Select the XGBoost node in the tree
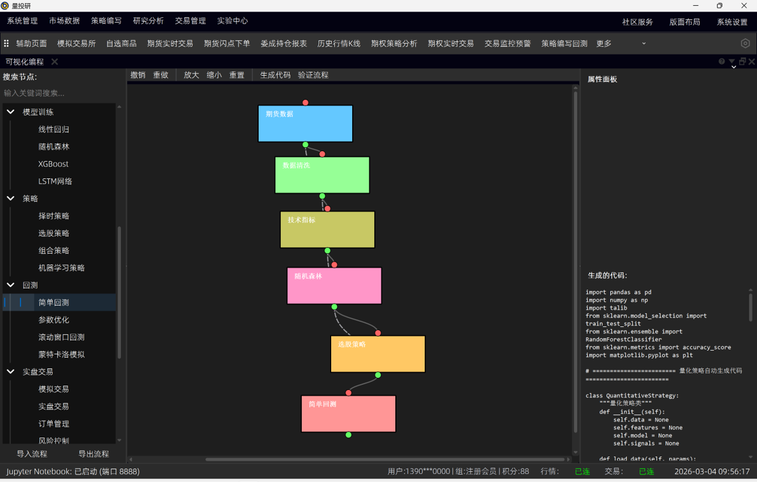Image resolution: width=757 pixels, height=482 pixels. [53, 164]
